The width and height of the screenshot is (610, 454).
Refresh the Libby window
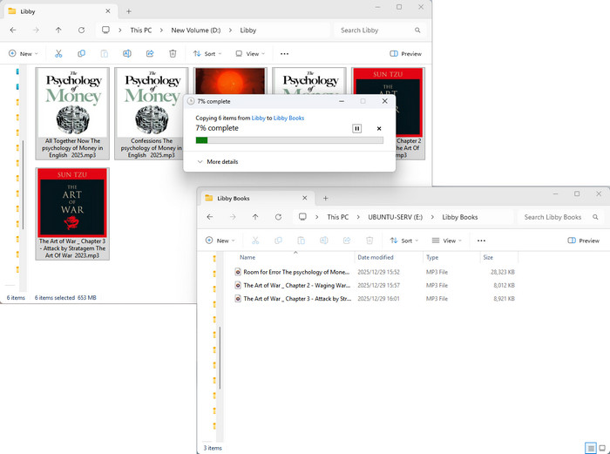coord(81,30)
